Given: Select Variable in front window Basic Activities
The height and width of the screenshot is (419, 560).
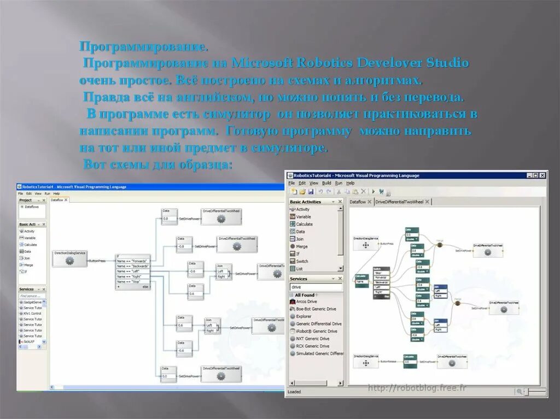Looking at the screenshot, I should point(300,217).
